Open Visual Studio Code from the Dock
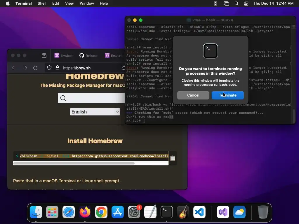Viewport: 299px width, 224px height. pyautogui.click(x=199, y=212)
